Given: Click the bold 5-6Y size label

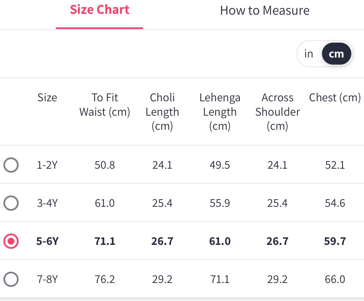Looking at the screenshot, I should click(47, 241).
